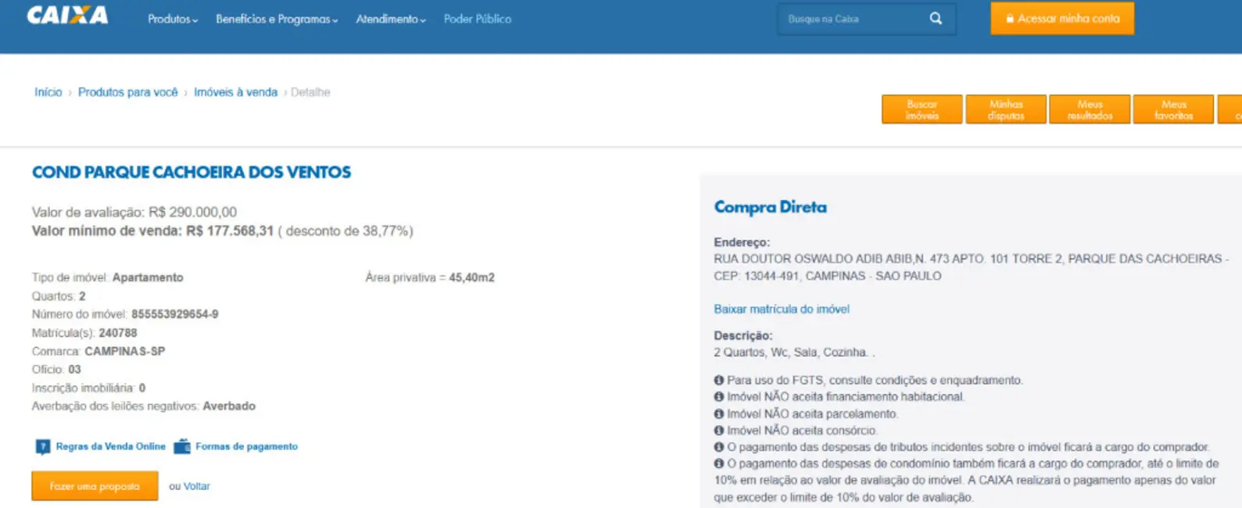Expand the Produtos dropdown menu

coord(173,19)
